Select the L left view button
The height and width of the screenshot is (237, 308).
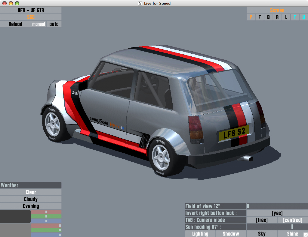[286, 17]
